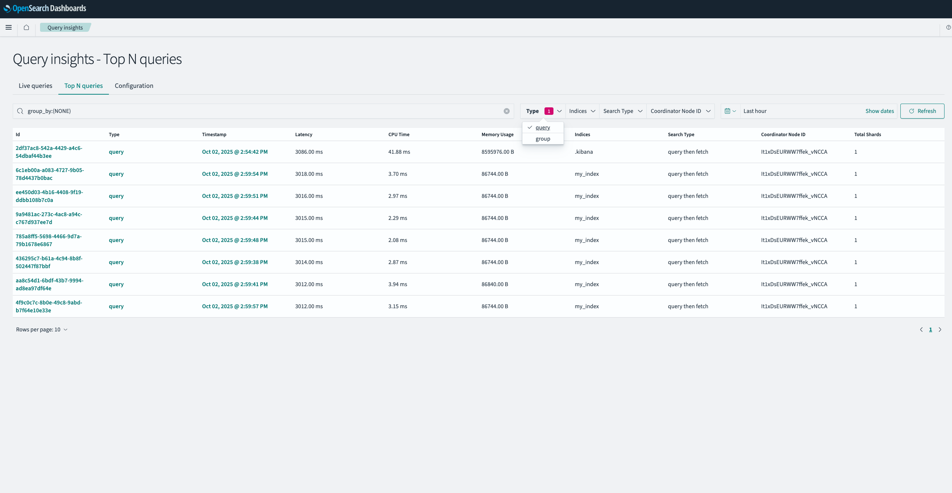Viewport: 952px width, 493px height.
Task: Expand the Indices filter dropdown
Action: point(582,111)
